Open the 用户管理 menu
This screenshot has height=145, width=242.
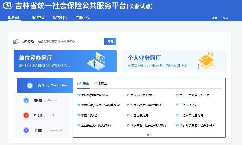(x=37, y=18)
